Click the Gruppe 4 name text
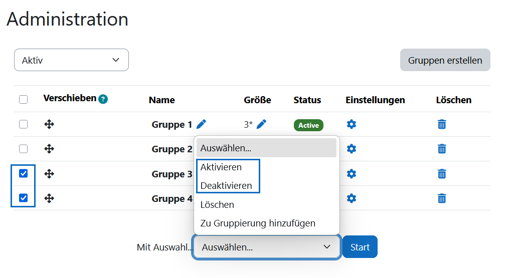The height and width of the screenshot is (278, 516). click(x=172, y=199)
